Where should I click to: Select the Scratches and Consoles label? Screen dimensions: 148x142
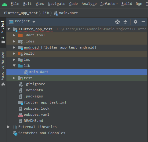(42, 133)
